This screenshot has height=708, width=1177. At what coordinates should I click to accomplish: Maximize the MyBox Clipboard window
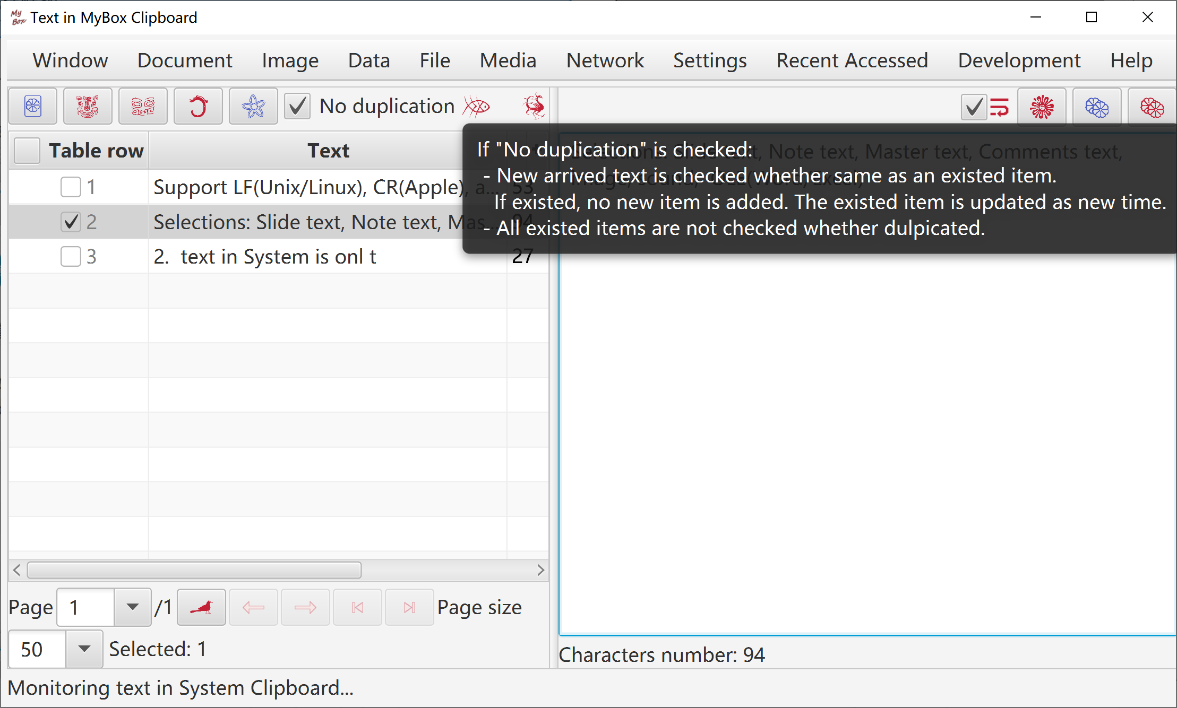click(1092, 18)
